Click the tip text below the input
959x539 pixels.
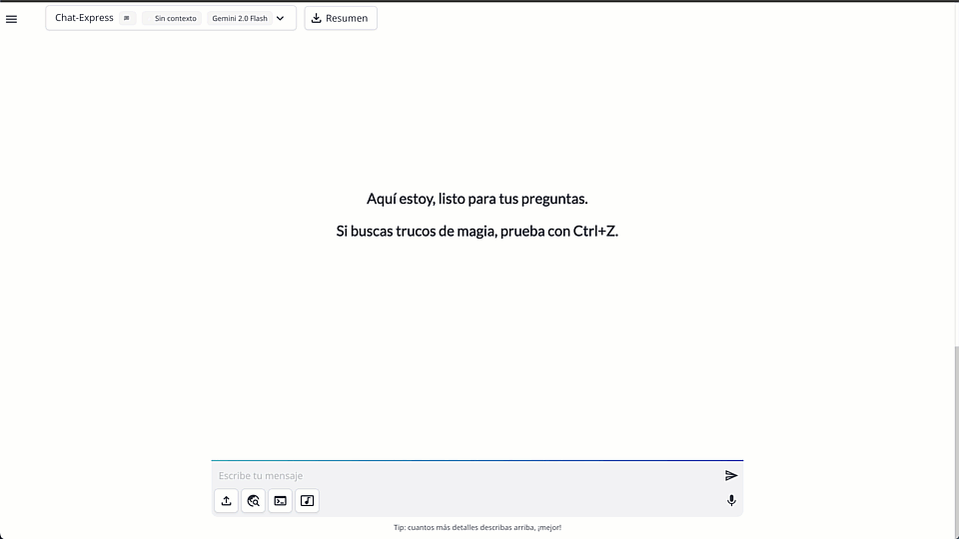(x=478, y=527)
